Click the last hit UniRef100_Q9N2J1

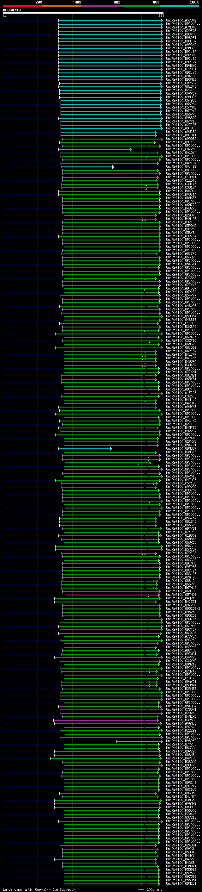(x=181, y=884)
